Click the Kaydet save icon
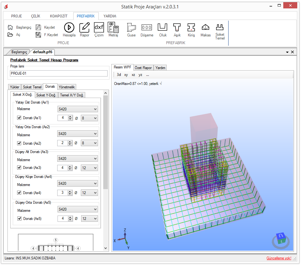The width and height of the screenshot is (301, 265). coord(38,27)
